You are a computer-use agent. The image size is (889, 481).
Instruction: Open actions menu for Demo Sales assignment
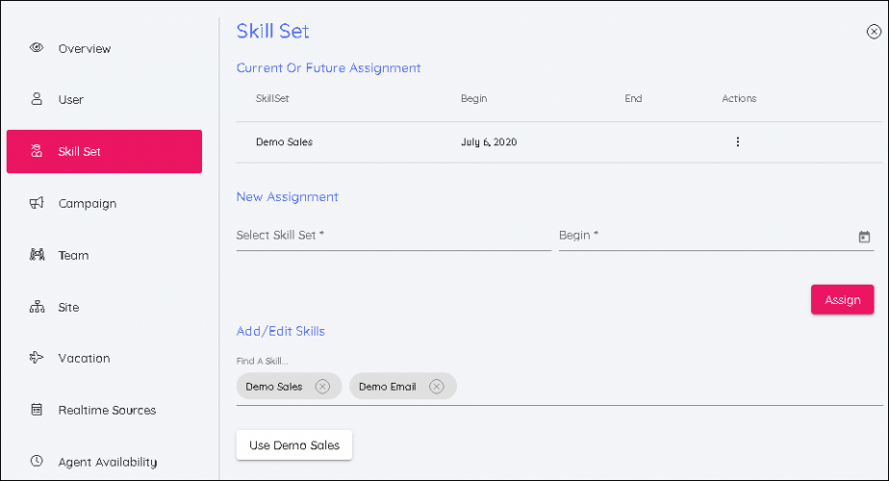[738, 142]
